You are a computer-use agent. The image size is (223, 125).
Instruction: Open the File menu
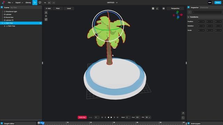pyautogui.click(x=10, y=2)
